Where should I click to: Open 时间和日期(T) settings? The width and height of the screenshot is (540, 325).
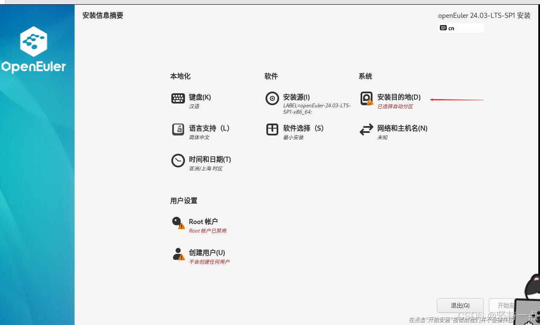tap(210, 159)
